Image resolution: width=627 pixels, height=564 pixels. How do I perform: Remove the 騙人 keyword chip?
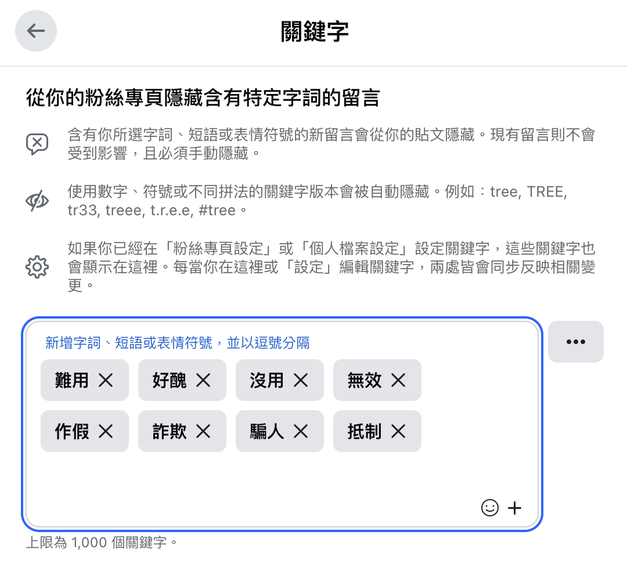tap(301, 431)
